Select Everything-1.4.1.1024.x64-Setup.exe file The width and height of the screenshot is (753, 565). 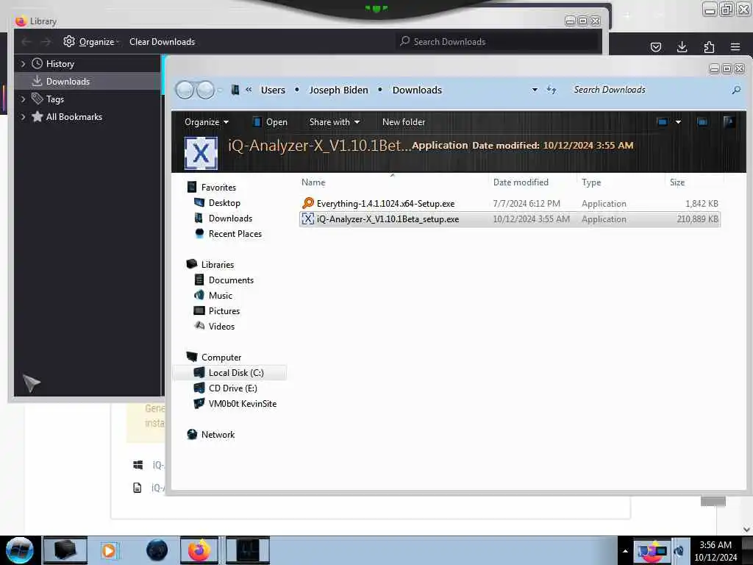[x=510, y=203]
